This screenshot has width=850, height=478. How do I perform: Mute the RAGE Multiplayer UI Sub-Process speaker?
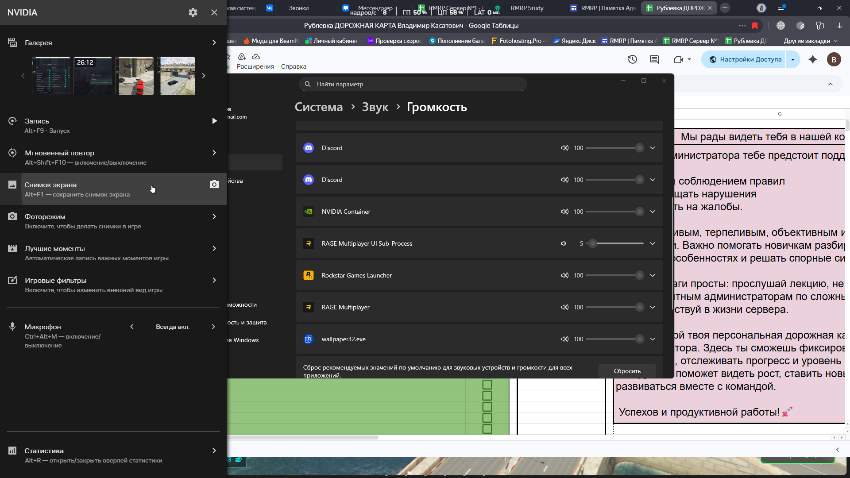(x=564, y=243)
